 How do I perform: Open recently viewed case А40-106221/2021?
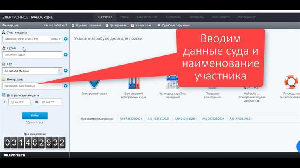(131, 119)
